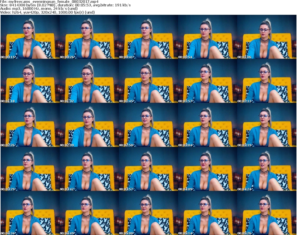
Task: Open the frame at timestamp 00:01:57
Action: 207,81
